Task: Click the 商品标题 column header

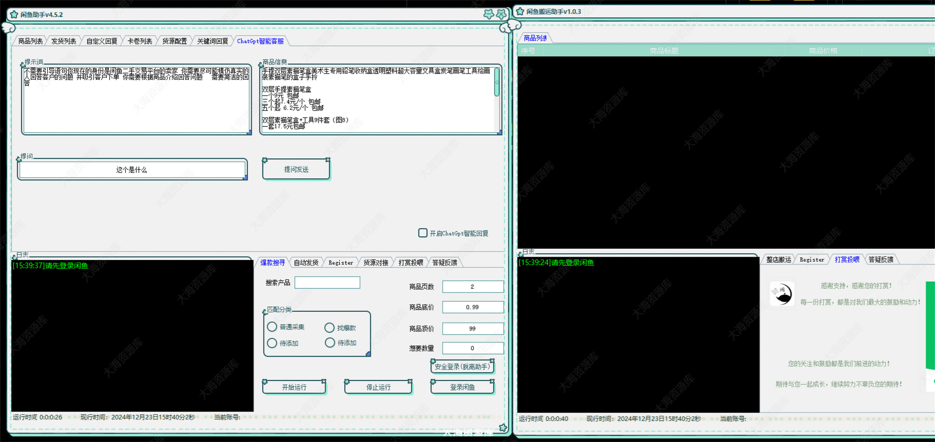Action: click(664, 51)
